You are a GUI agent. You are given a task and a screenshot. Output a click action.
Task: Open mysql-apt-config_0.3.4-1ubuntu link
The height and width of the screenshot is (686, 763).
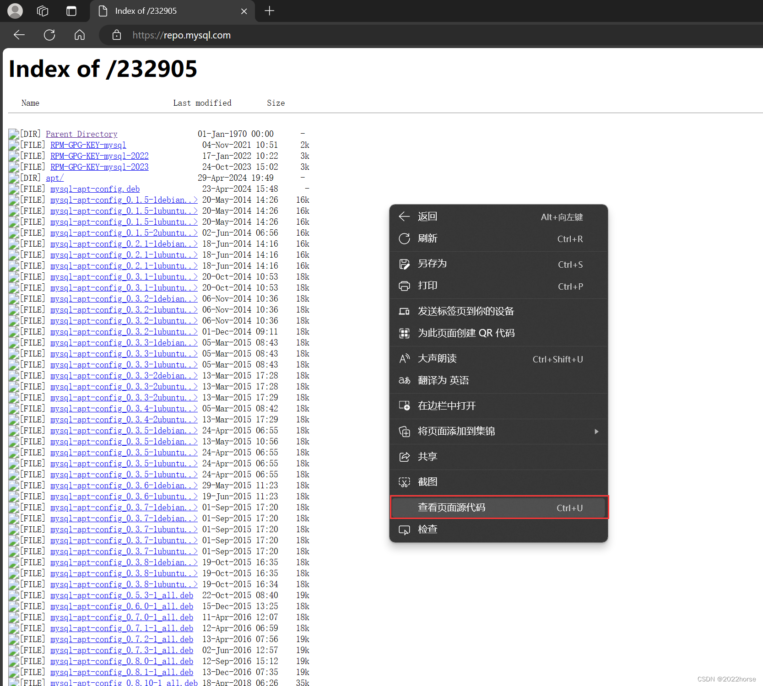pyautogui.click(x=124, y=409)
